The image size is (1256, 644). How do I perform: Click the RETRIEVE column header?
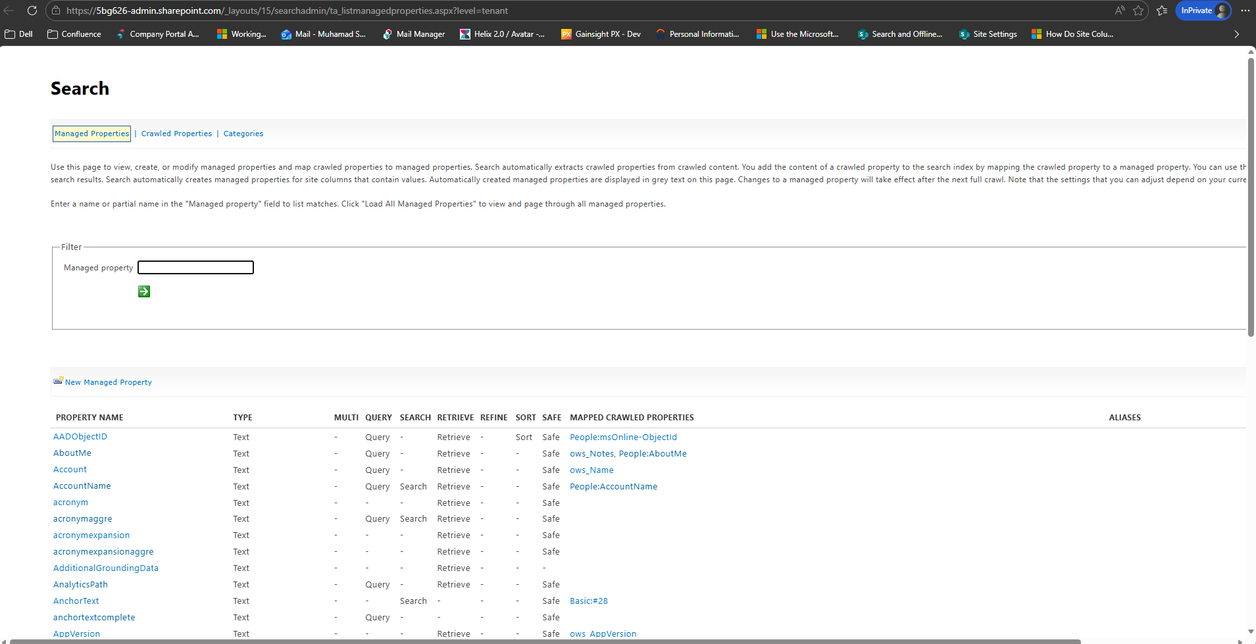click(455, 418)
